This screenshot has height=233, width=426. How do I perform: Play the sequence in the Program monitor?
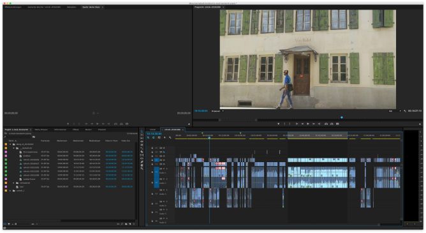(x=308, y=124)
